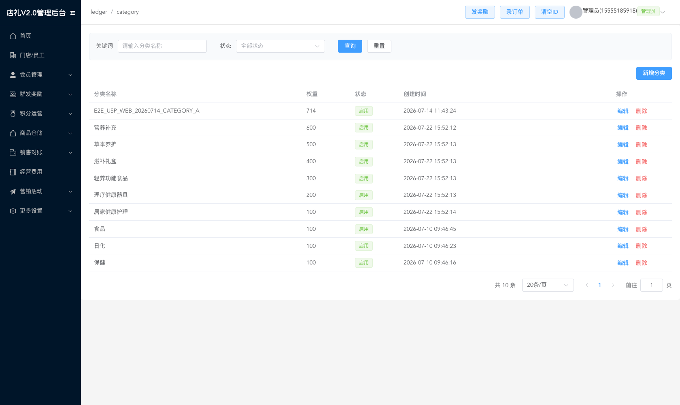Edit the E2E_USP_WEB_20260714_CATEGORY_A row
The height and width of the screenshot is (405, 680).
[623, 111]
